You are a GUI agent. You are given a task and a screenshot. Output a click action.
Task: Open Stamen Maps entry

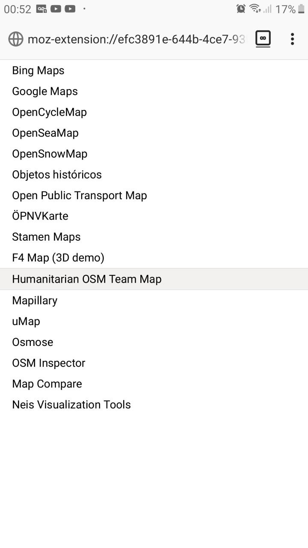pos(154,237)
